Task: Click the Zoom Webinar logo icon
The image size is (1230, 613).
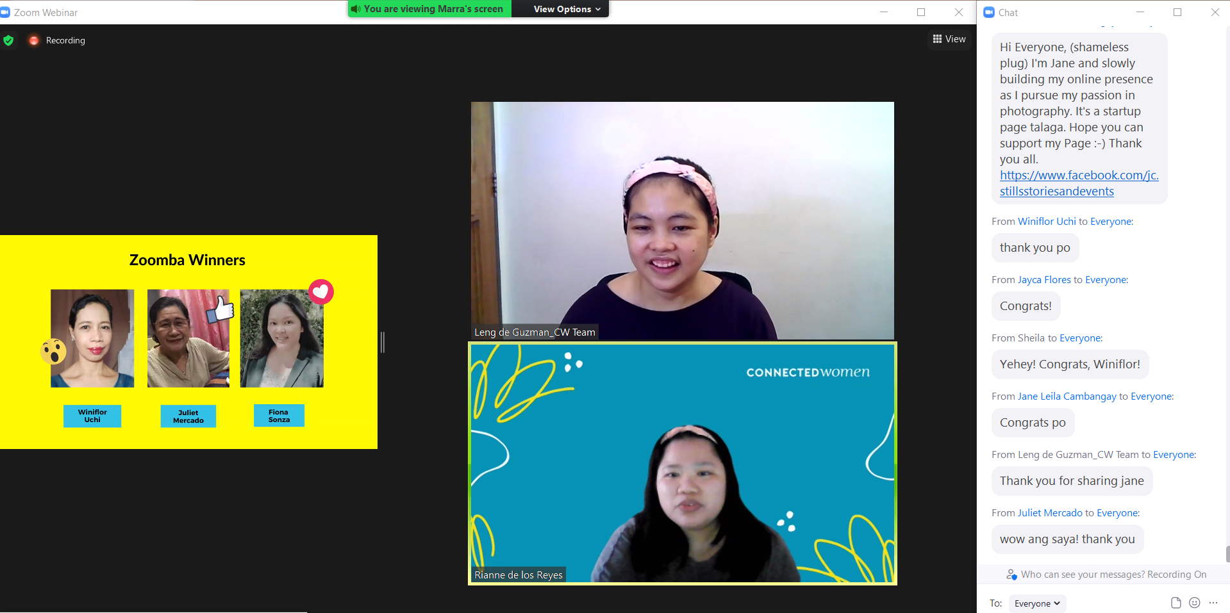Action: click(x=5, y=12)
